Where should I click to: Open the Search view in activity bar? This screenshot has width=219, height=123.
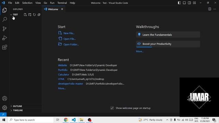[4, 19]
